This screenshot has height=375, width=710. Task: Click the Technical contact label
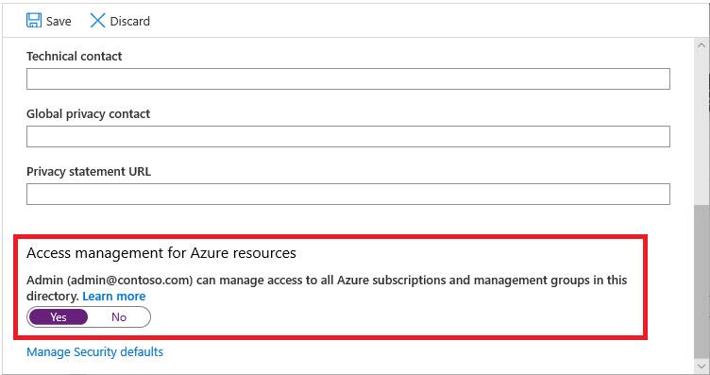click(x=75, y=56)
